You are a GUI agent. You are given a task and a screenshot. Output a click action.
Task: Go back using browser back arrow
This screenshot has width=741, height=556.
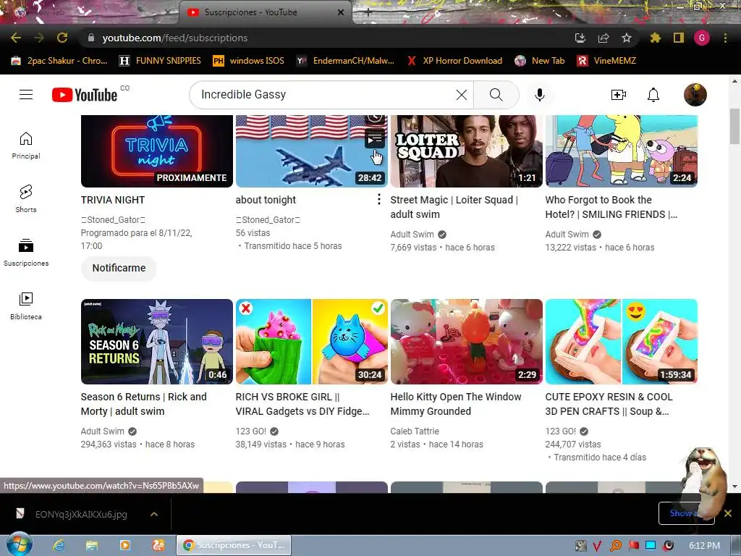(16, 38)
